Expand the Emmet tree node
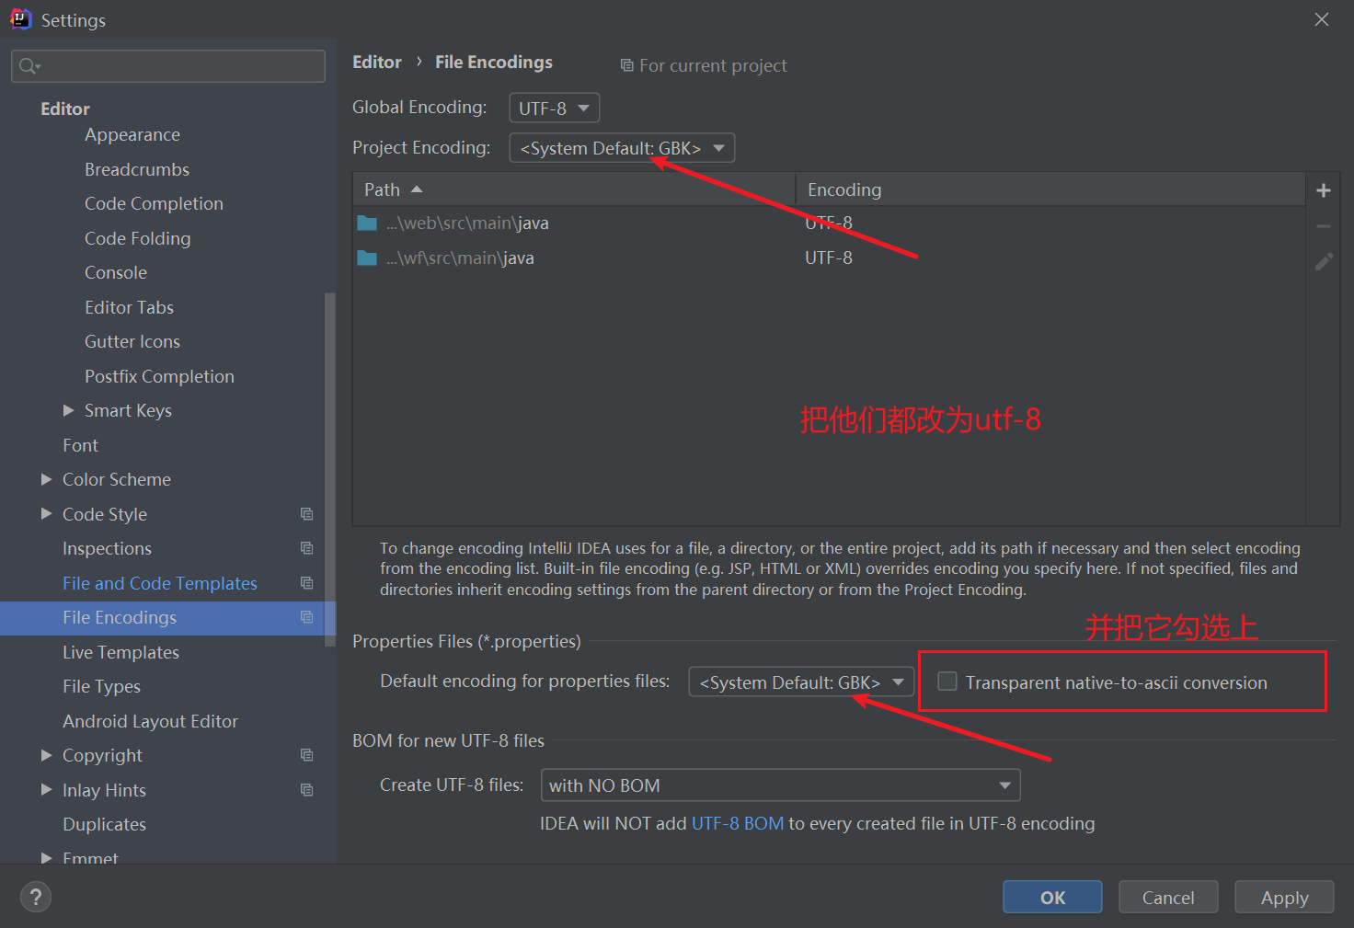Viewport: 1354px width, 928px height. point(46,858)
